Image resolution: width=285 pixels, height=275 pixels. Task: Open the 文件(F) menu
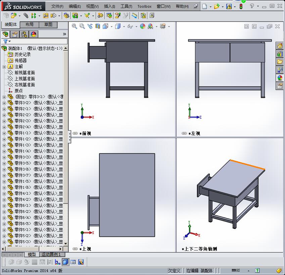tap(57, 6)
